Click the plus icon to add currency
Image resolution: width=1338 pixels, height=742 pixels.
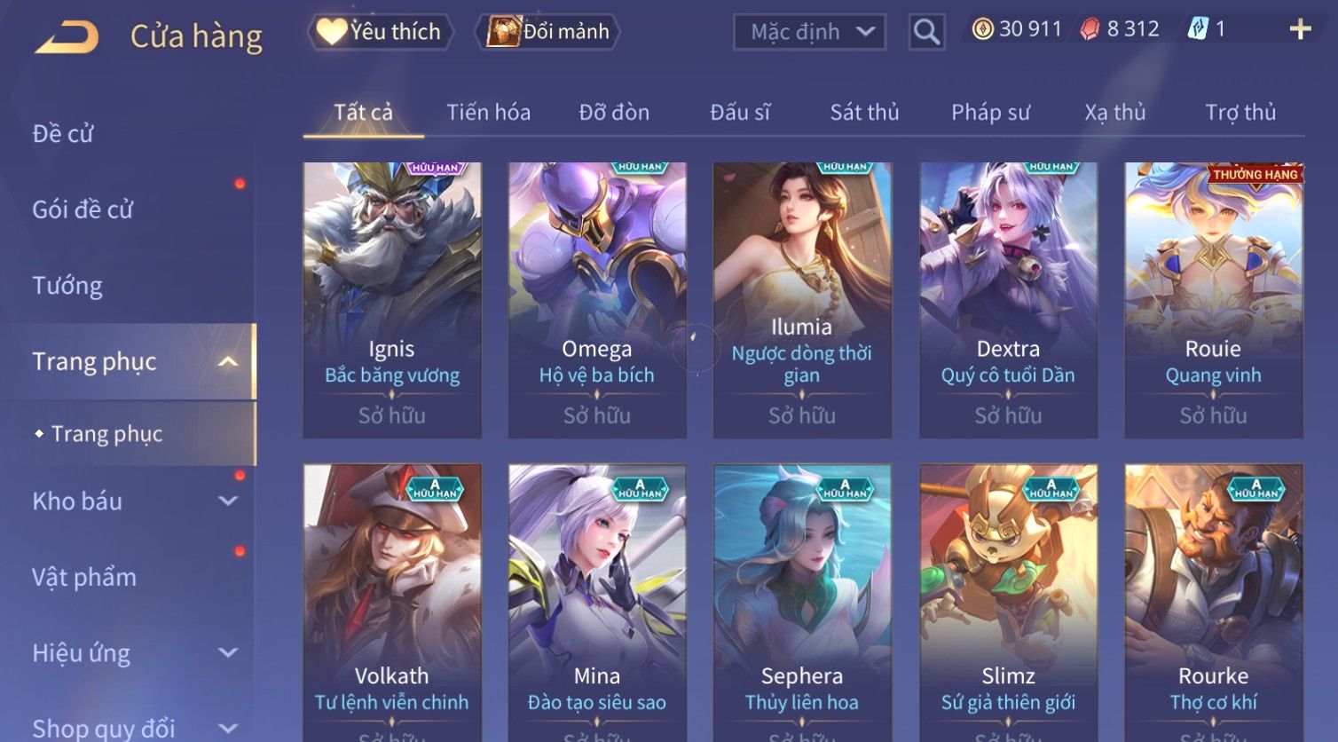[x=1300, y=29]
